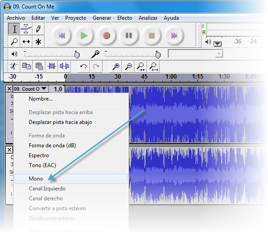Open the meter options dropdown arrow
This screenshot has width=268, height=234.
(x=217, y=44)
